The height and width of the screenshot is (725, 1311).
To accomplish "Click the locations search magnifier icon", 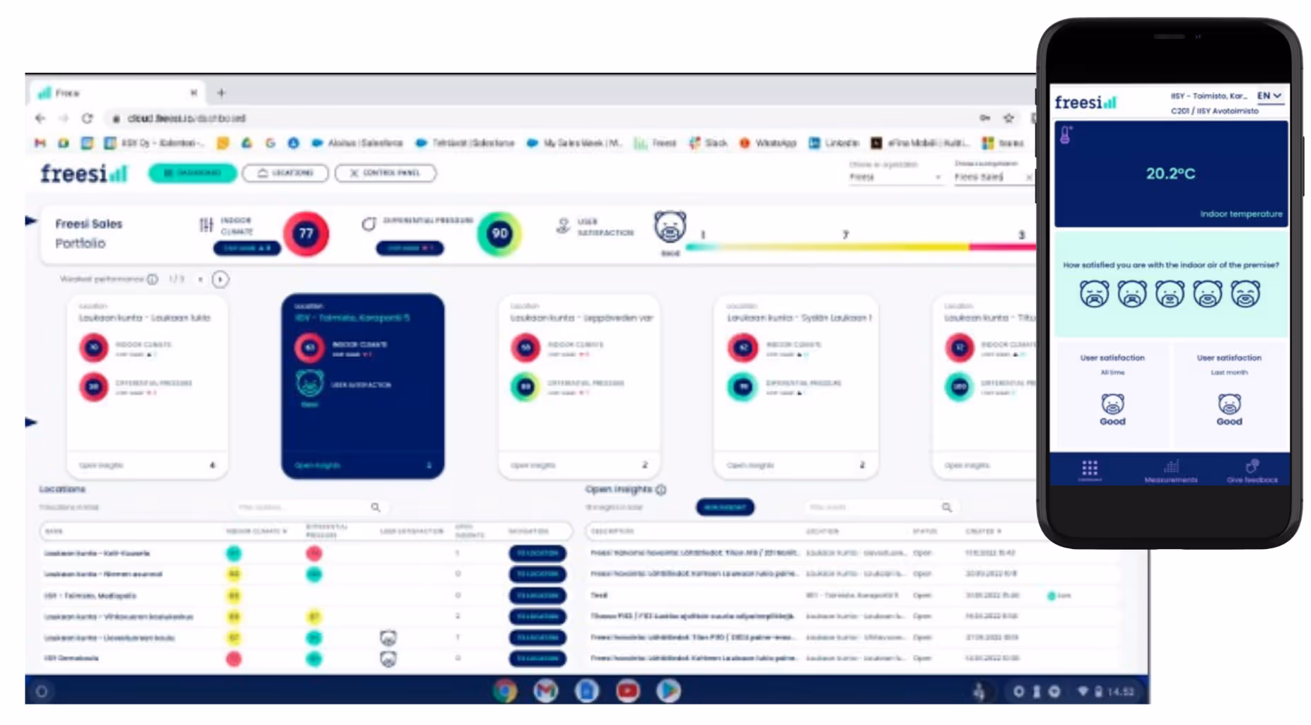I will [375, 507].
